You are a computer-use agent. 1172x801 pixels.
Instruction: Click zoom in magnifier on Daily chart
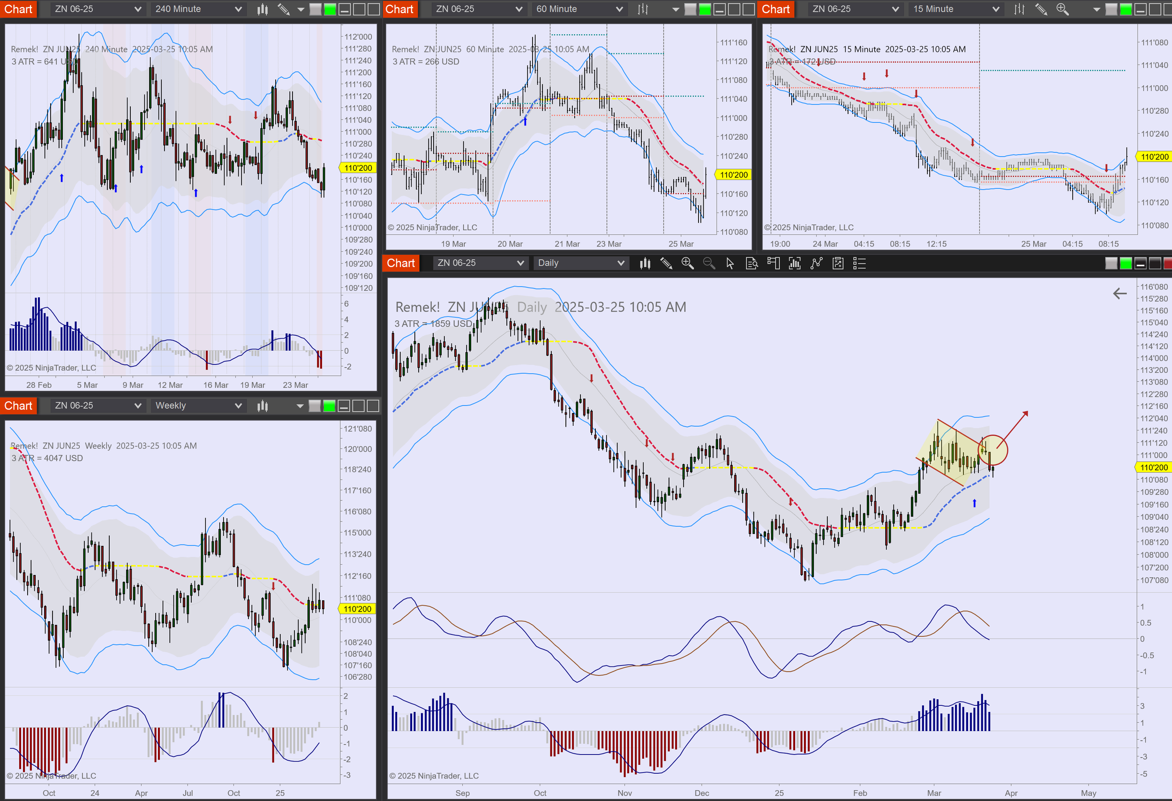click(x=687, y=263)
